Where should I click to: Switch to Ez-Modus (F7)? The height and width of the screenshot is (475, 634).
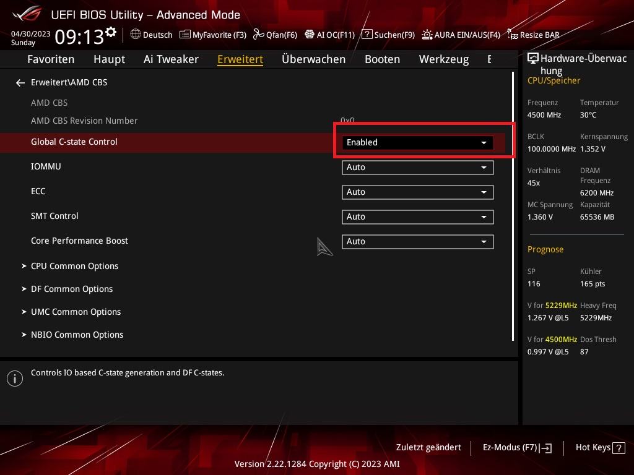[518, 448]
